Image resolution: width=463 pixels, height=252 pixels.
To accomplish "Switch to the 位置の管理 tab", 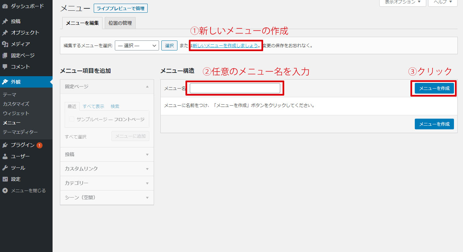I will tap(120, 23).
